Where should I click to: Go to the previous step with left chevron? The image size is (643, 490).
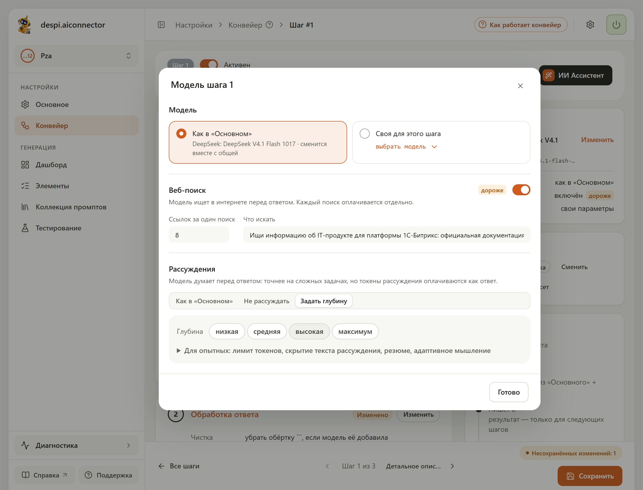click(327, 466)
